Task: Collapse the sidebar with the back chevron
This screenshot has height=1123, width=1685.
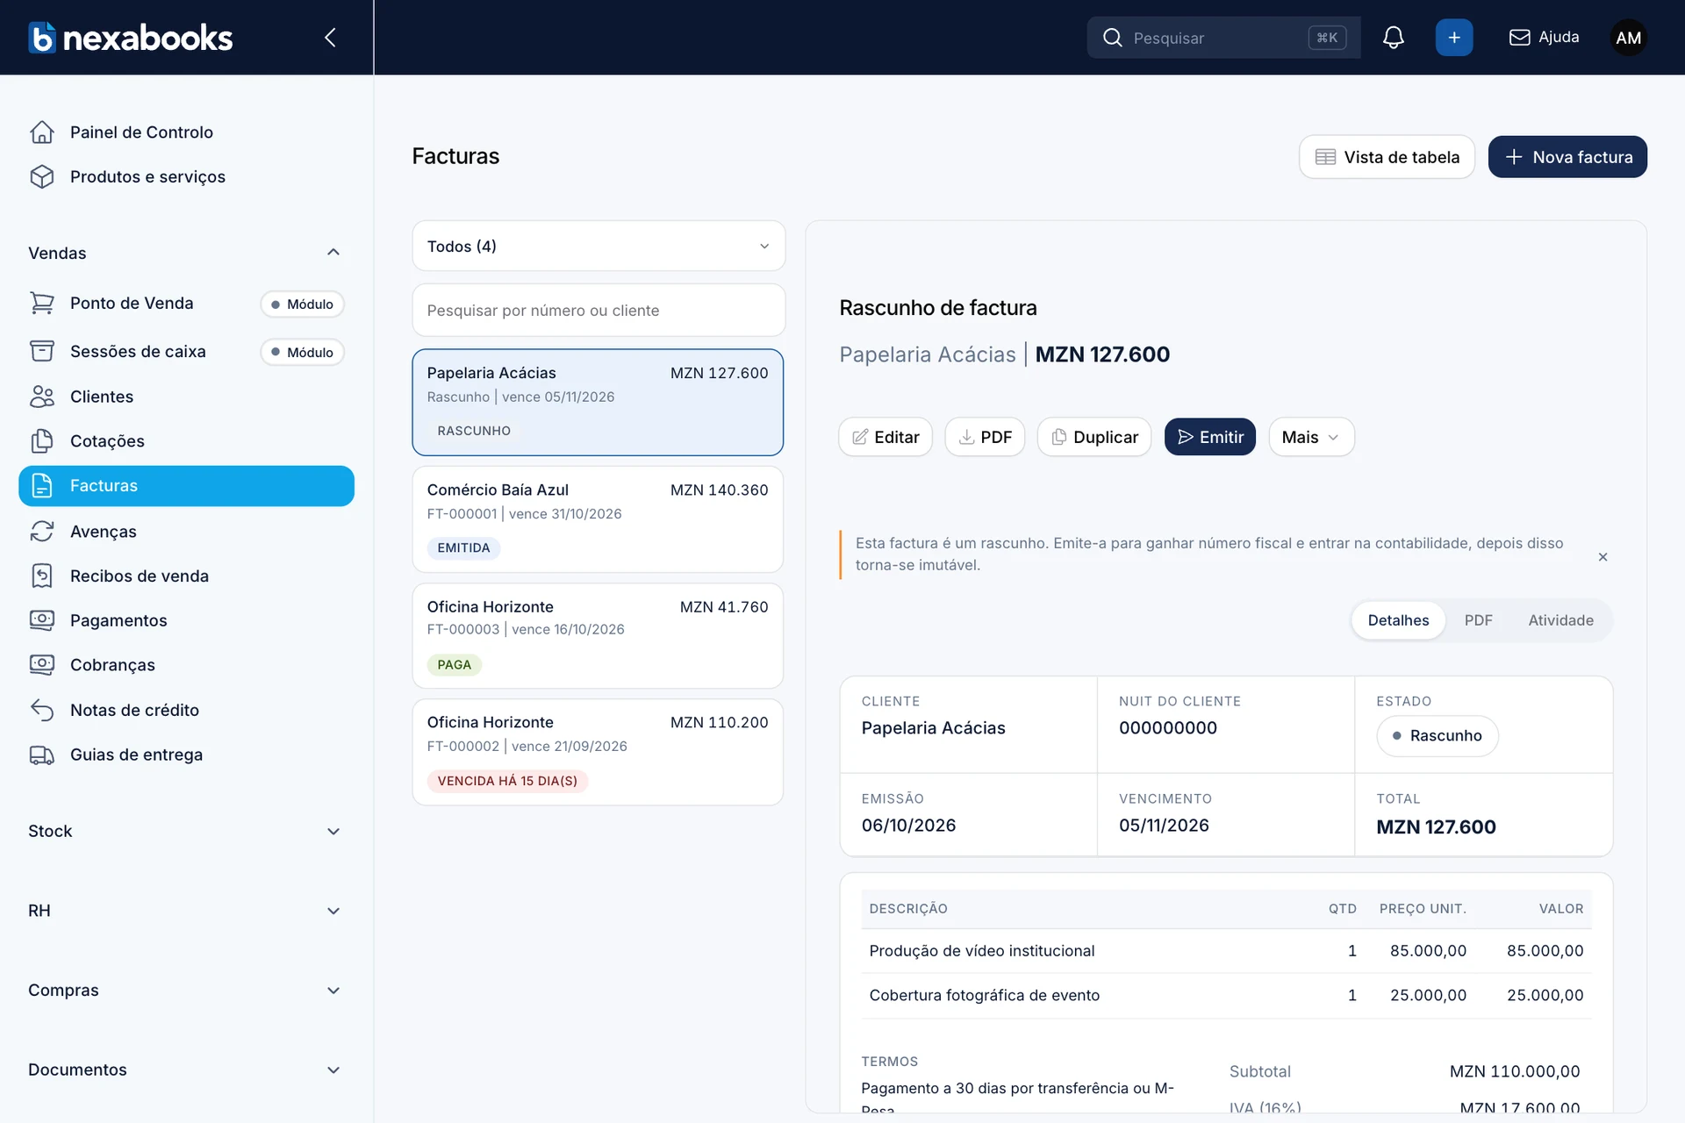Action: pyautogui.click(x=330, y=37)
